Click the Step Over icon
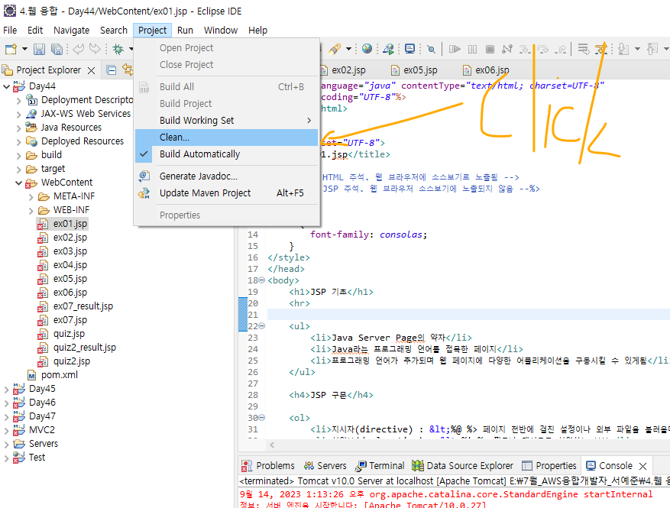670x508 pixels. click(x=542, y=49)
